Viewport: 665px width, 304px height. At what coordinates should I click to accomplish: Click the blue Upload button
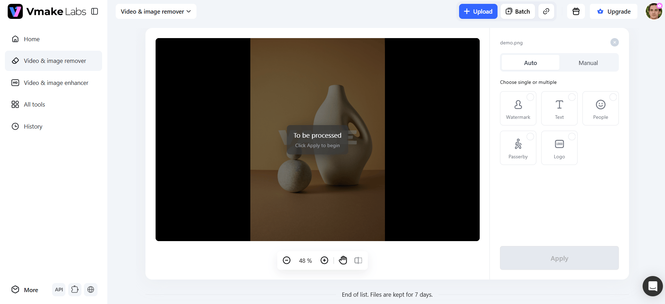point(478,12)
